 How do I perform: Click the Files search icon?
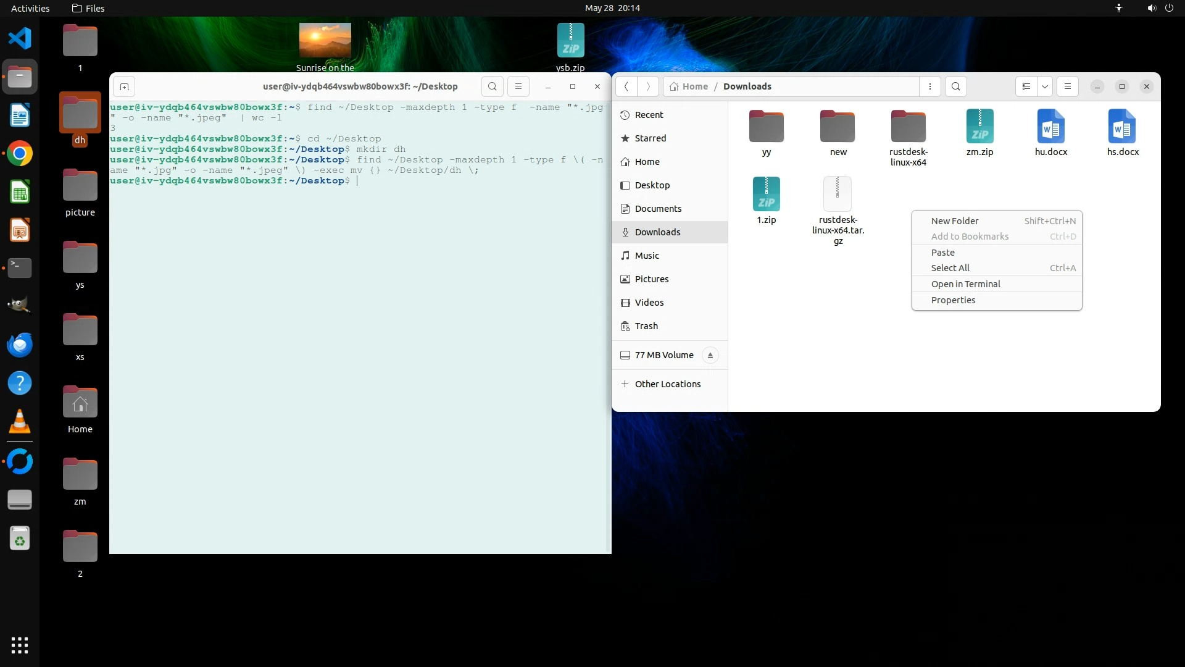tap(956, 86)
